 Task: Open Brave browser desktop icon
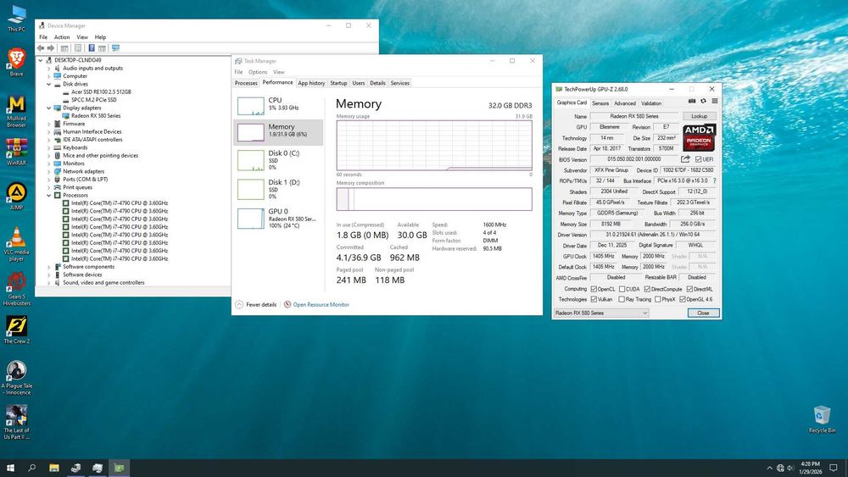coord(16,62)
